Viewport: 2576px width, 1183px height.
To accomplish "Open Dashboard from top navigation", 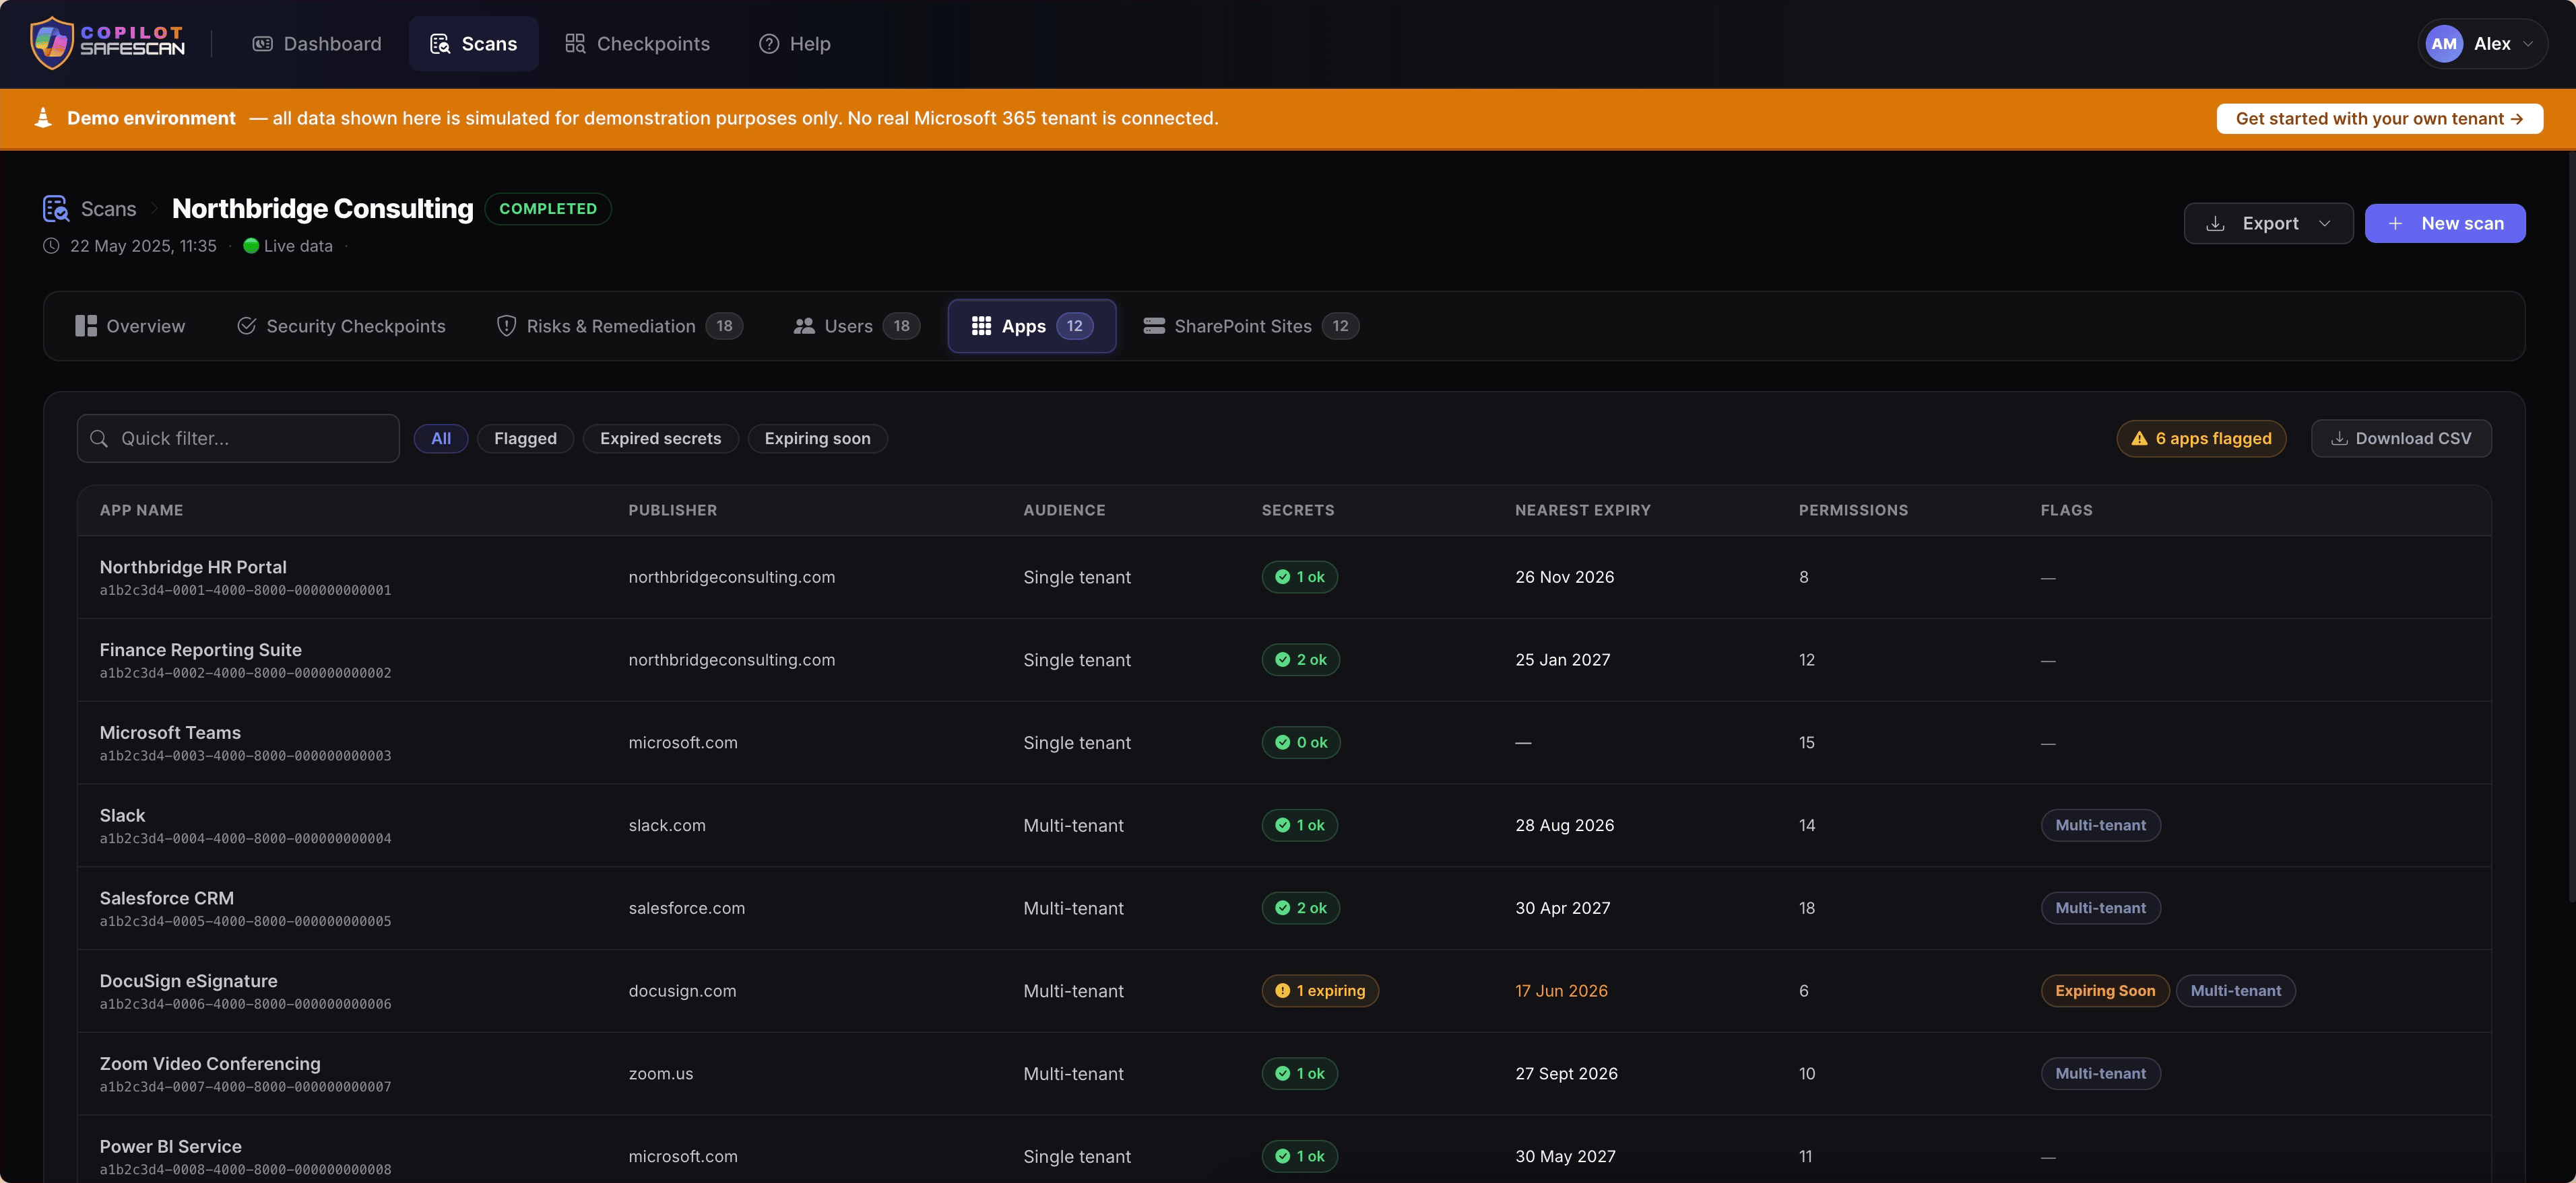I will tap(316, 44).
